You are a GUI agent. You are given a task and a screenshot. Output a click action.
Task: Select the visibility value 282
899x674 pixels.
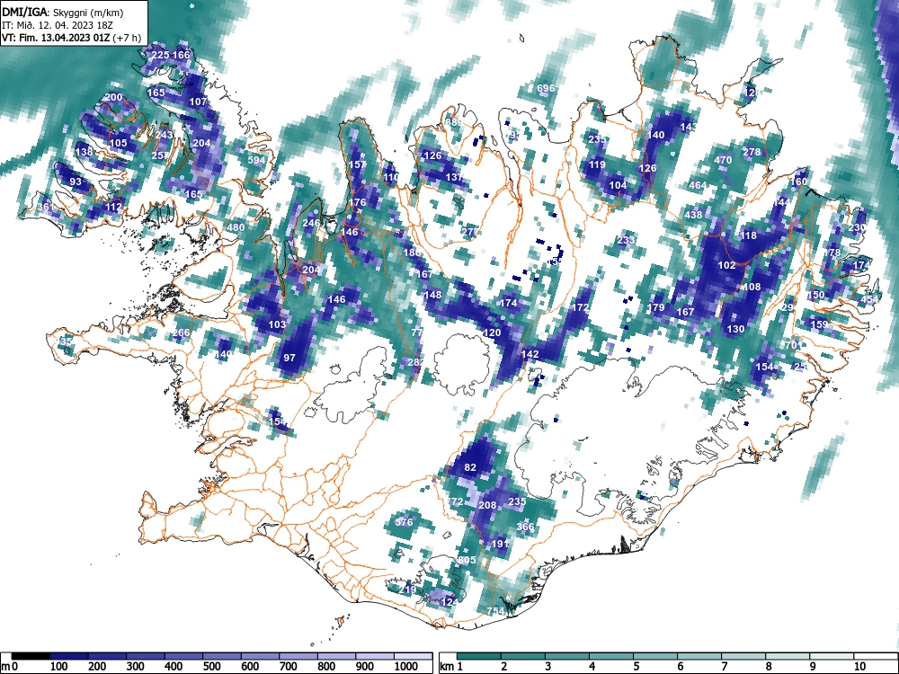tap(415, 361)
